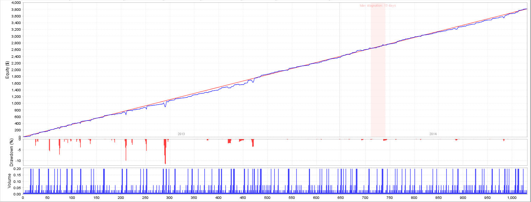Screen dimensions: 531x202
Task: Click the 2,600 equity axis value
Action: coord(16,50)
